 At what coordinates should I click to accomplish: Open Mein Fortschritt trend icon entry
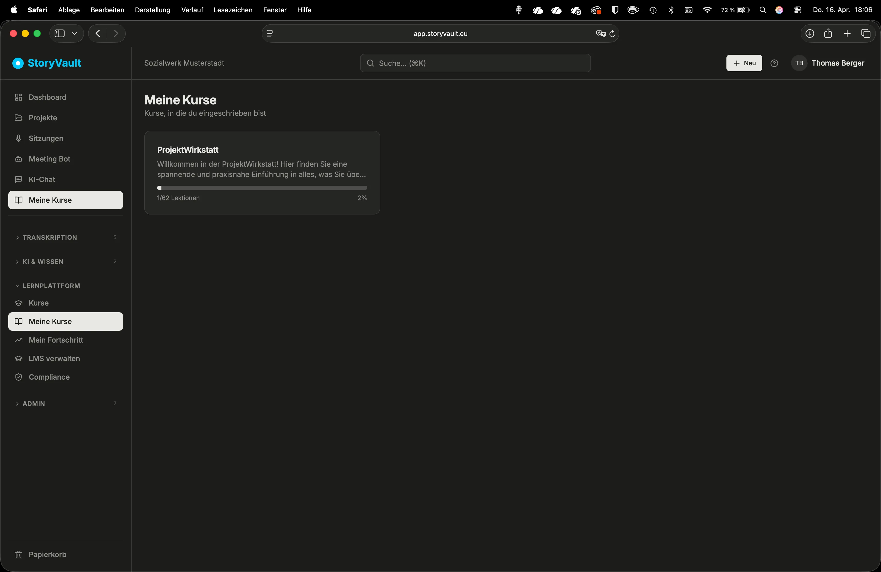point(65,340)
